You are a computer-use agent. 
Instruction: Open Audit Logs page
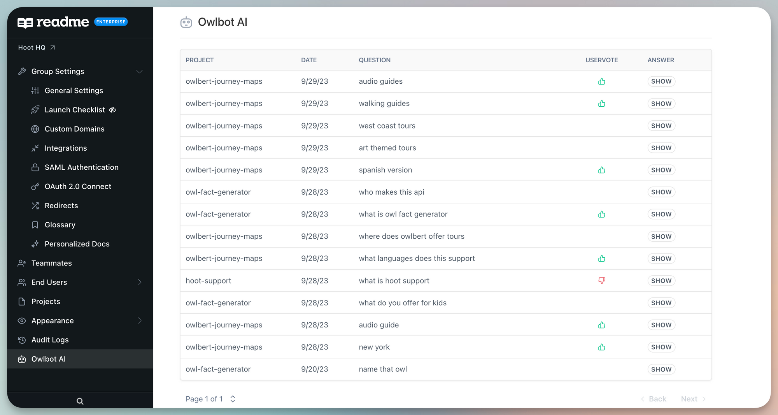[x=50, y=340]
